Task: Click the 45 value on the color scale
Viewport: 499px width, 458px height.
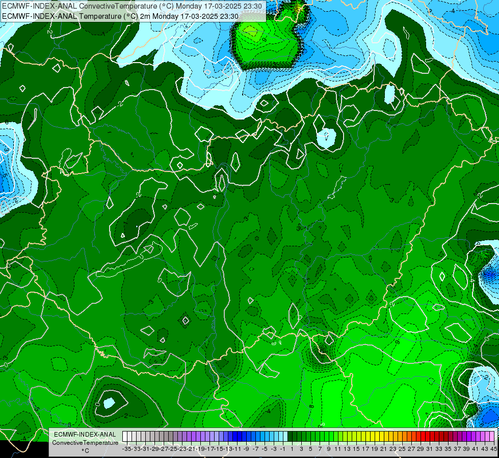Action: [x=493, y=449]
